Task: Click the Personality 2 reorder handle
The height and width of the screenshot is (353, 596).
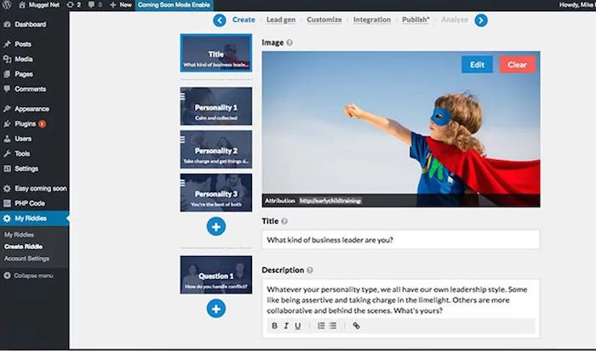Action: [x=182, y=139]
